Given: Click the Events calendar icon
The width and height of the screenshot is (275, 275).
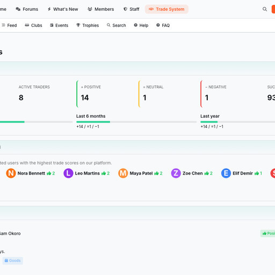Looking at the screenshot, I should [x=52, y=25].
